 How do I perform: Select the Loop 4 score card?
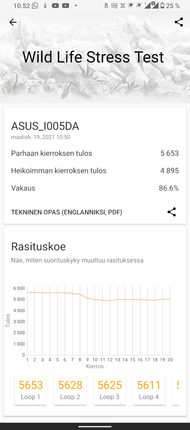(x=149, y=389)
